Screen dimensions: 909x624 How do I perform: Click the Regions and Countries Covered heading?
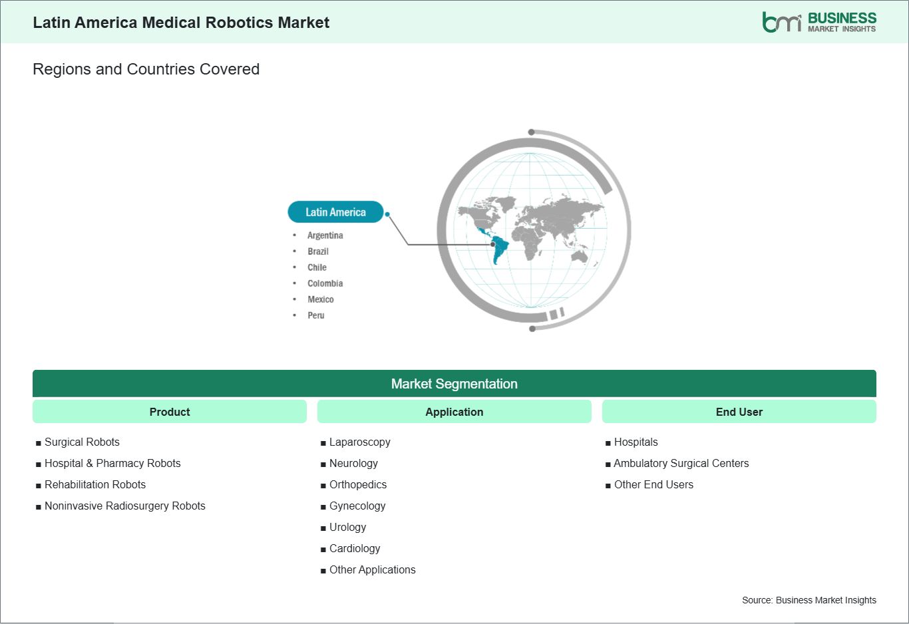coord(146,69)
